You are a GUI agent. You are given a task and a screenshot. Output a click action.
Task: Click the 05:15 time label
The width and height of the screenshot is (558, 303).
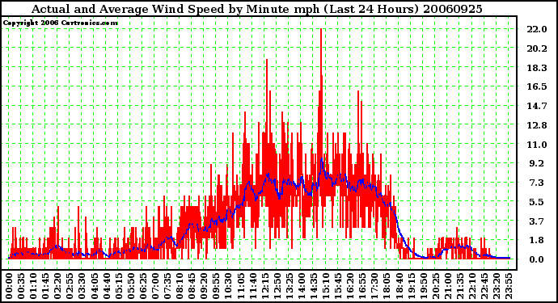[118, 286]
